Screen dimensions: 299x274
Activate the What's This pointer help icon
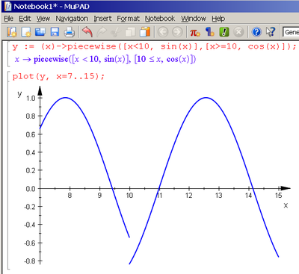coord(271,32)
